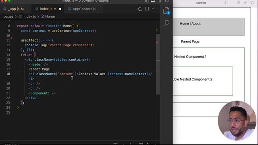Screen dimensions: 258x145
Task: Toggle primary sidebar layout icon in title bar
Action: pyautogui.click(x=147, y=1)
